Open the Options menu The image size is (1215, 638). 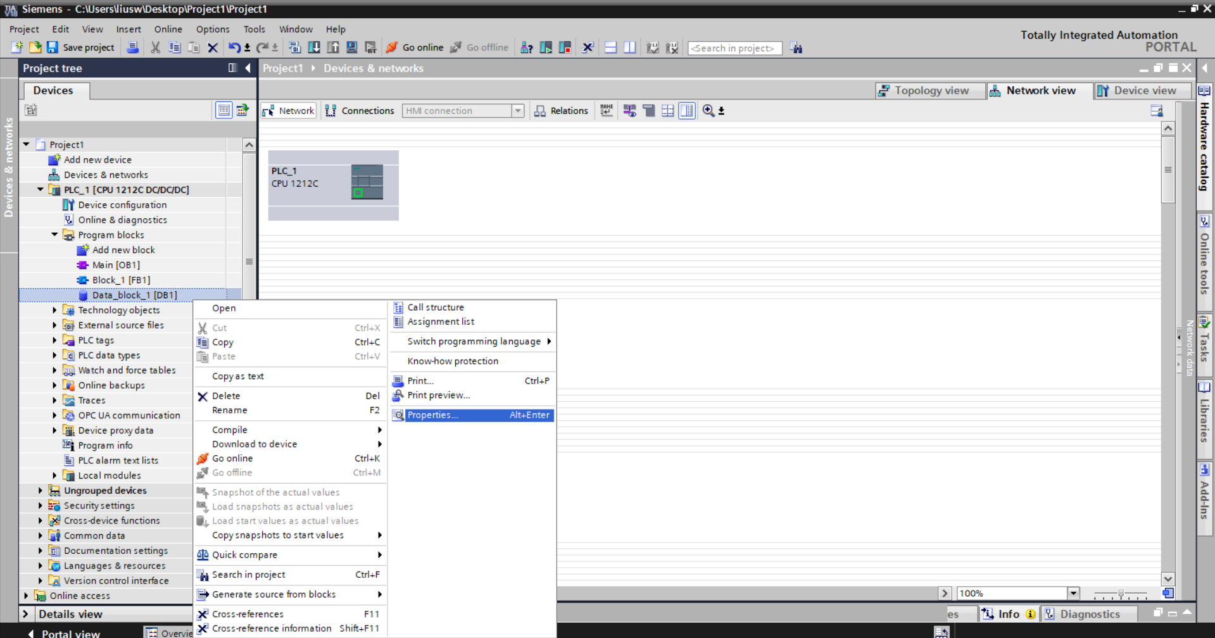coord(213,29)
